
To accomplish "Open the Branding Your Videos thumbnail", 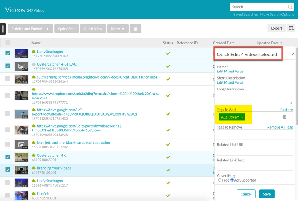I will click(x=21, y=170).
